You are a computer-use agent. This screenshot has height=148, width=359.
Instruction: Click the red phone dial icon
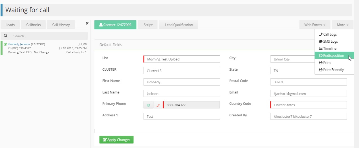[158, 105]
